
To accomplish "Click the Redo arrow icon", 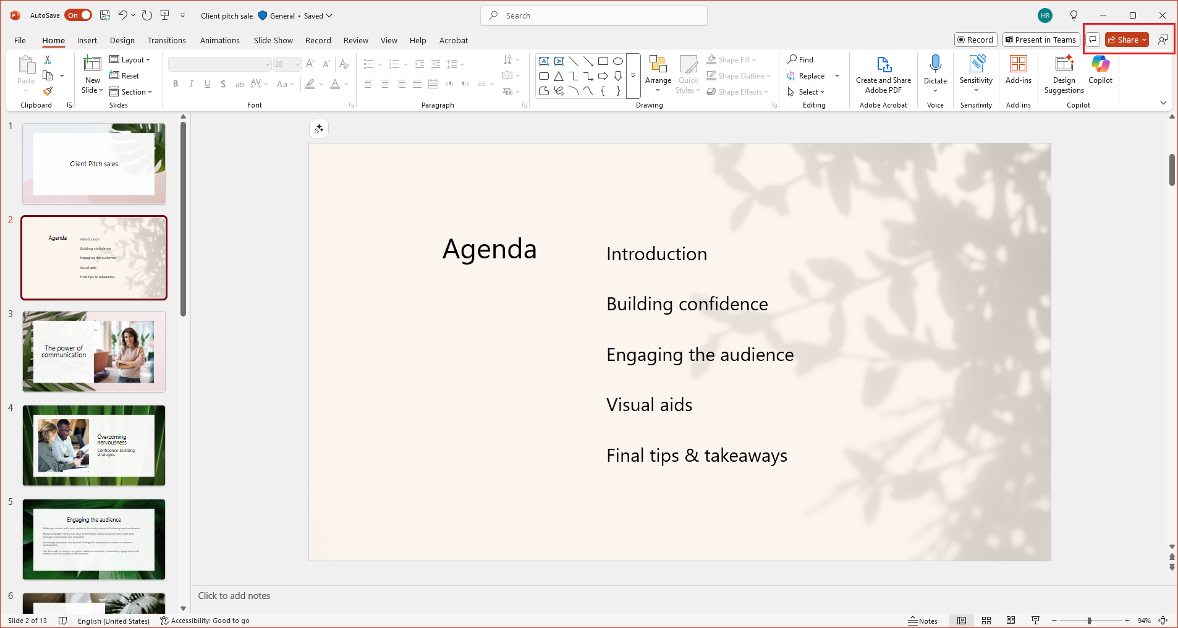I will click(x=146, y=15).
